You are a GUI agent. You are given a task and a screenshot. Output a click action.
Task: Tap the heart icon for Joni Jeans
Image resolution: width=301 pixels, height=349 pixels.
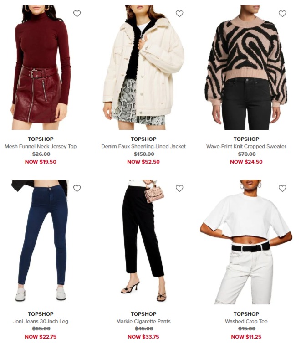pyautogui.click(x=77, y=188)
